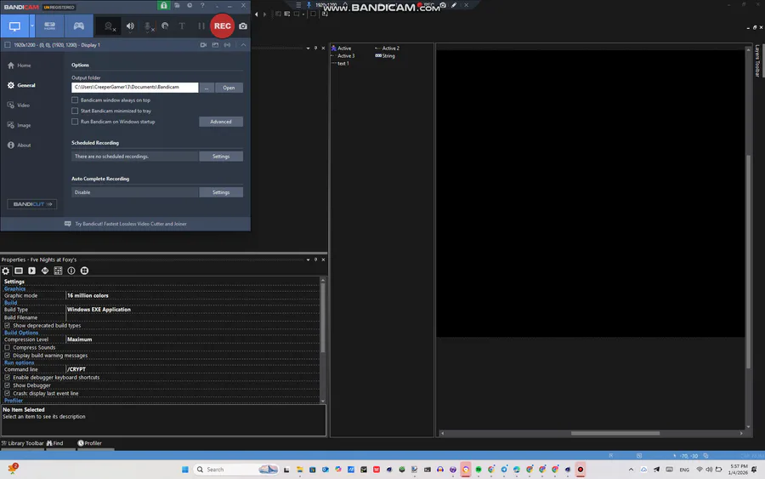Open Runtime options play icon tab in Properties
This screenshot has width=765, height=479.
click(x=31, y=271)
